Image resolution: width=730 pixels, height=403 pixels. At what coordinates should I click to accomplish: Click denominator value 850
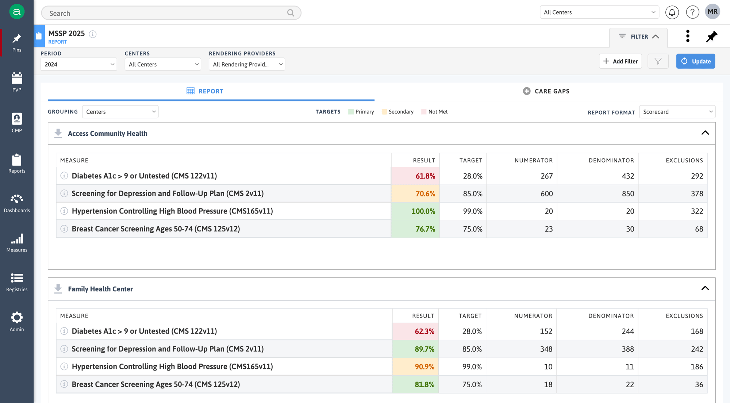pyautogui.click(x=628, y=193)
